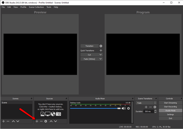Click the 0.0 dB Desktop Audio value
The width and height of the screenshot is (183, 129).
128,103
